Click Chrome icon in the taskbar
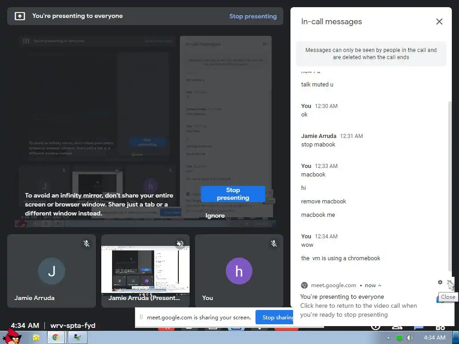This screenshot has height=344, width=459. click(x=55, y=338)
